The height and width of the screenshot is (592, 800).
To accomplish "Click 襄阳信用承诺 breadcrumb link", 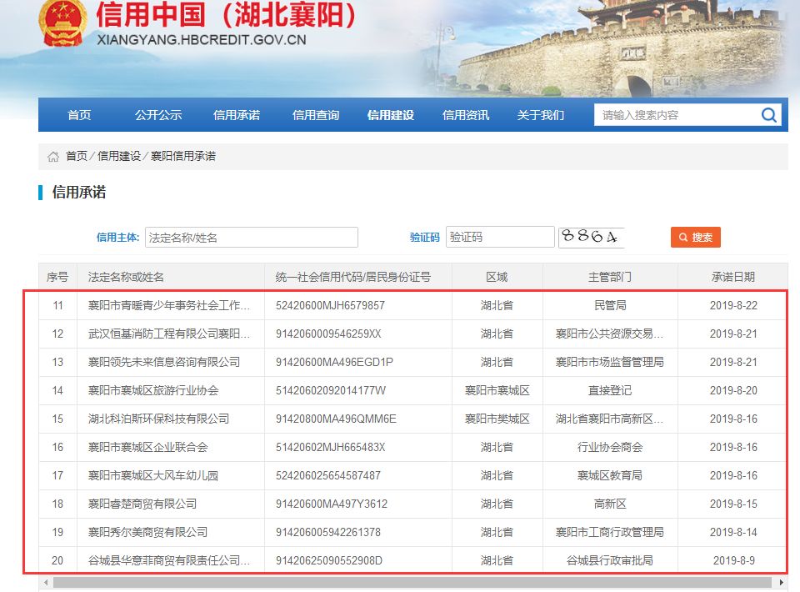I will click(x=182, y=157).
